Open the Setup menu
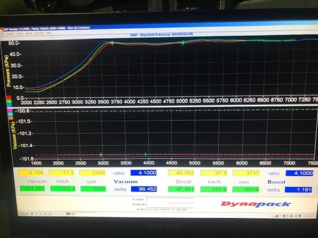 tap(20, 33)
